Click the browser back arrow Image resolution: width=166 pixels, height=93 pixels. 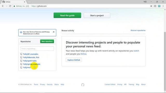(x=3, y=6)
